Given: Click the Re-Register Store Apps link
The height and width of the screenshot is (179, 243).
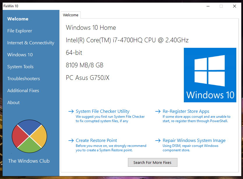Looking at the screenshot, I should point(186,111).
